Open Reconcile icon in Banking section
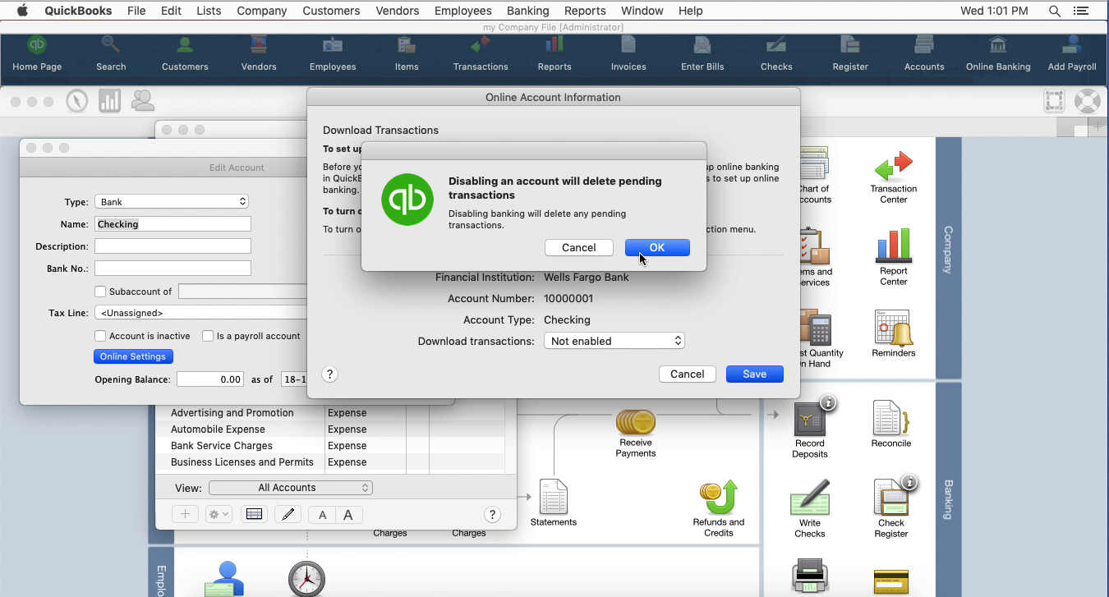The image size is (1109, 597). click(x=891, y=425)
